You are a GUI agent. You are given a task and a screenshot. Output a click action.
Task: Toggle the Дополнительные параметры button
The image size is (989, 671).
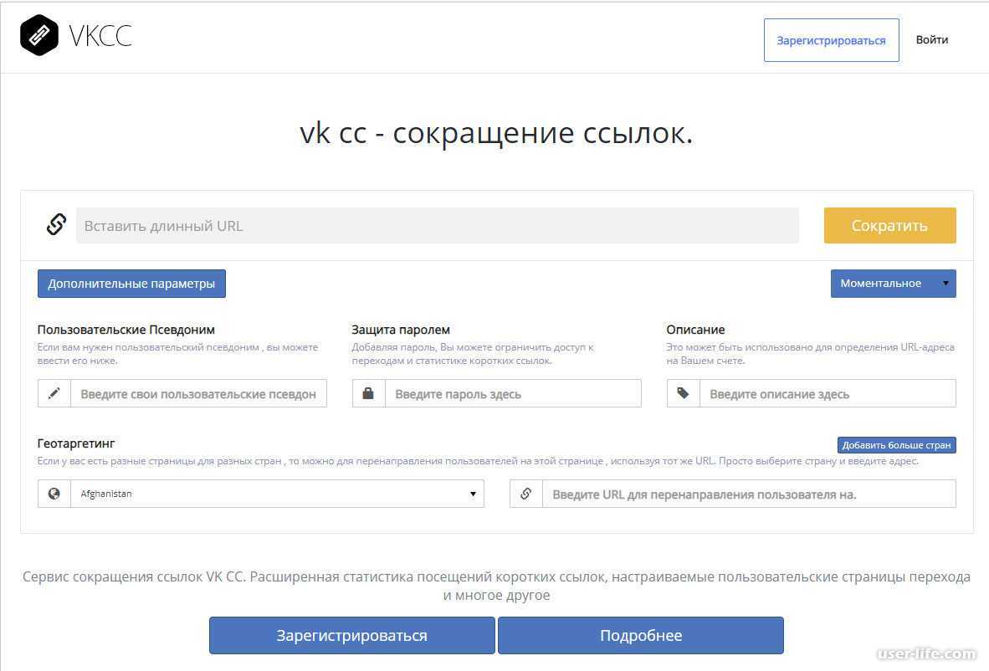click(132, 284)
